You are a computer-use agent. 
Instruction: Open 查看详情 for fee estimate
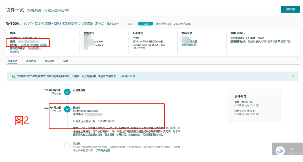pos(285,42)
